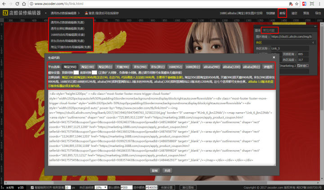Click 清空 in the top bar
The width and height of the screenshot is (324, 190).
[294, 13]
